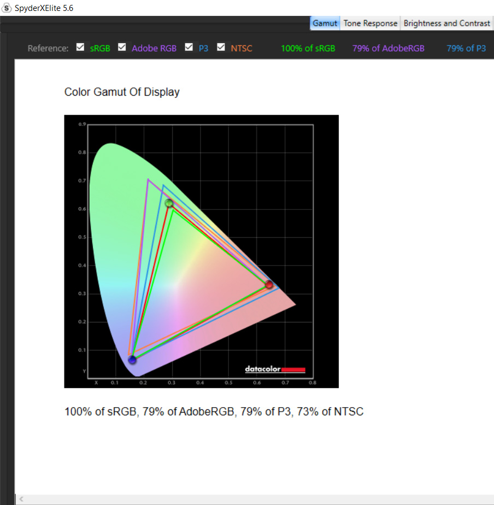Click the datacolor logo on the chart
This screenshot has height=505, width=494.
(x=275, y=369)
